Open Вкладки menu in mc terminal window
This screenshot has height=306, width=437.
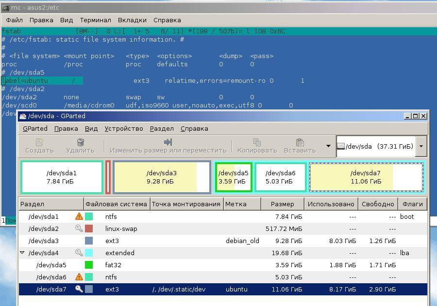(x=132, y=20)
